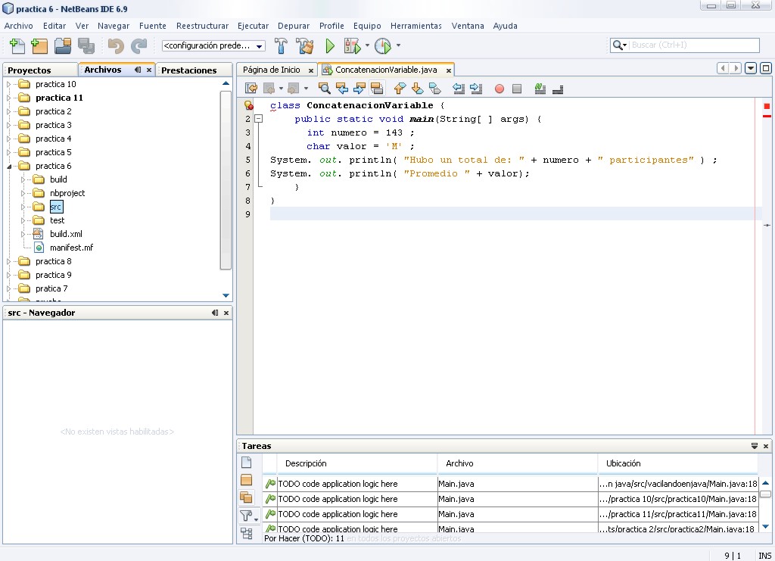775x561 pixels.
Task: Collapse the main method with the minus marker
Action: pyautogui.click(x=259, y=119)
